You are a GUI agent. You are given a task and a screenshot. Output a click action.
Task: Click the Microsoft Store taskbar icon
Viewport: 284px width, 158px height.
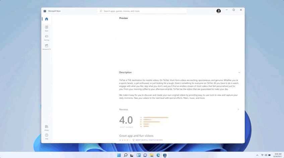165,155
